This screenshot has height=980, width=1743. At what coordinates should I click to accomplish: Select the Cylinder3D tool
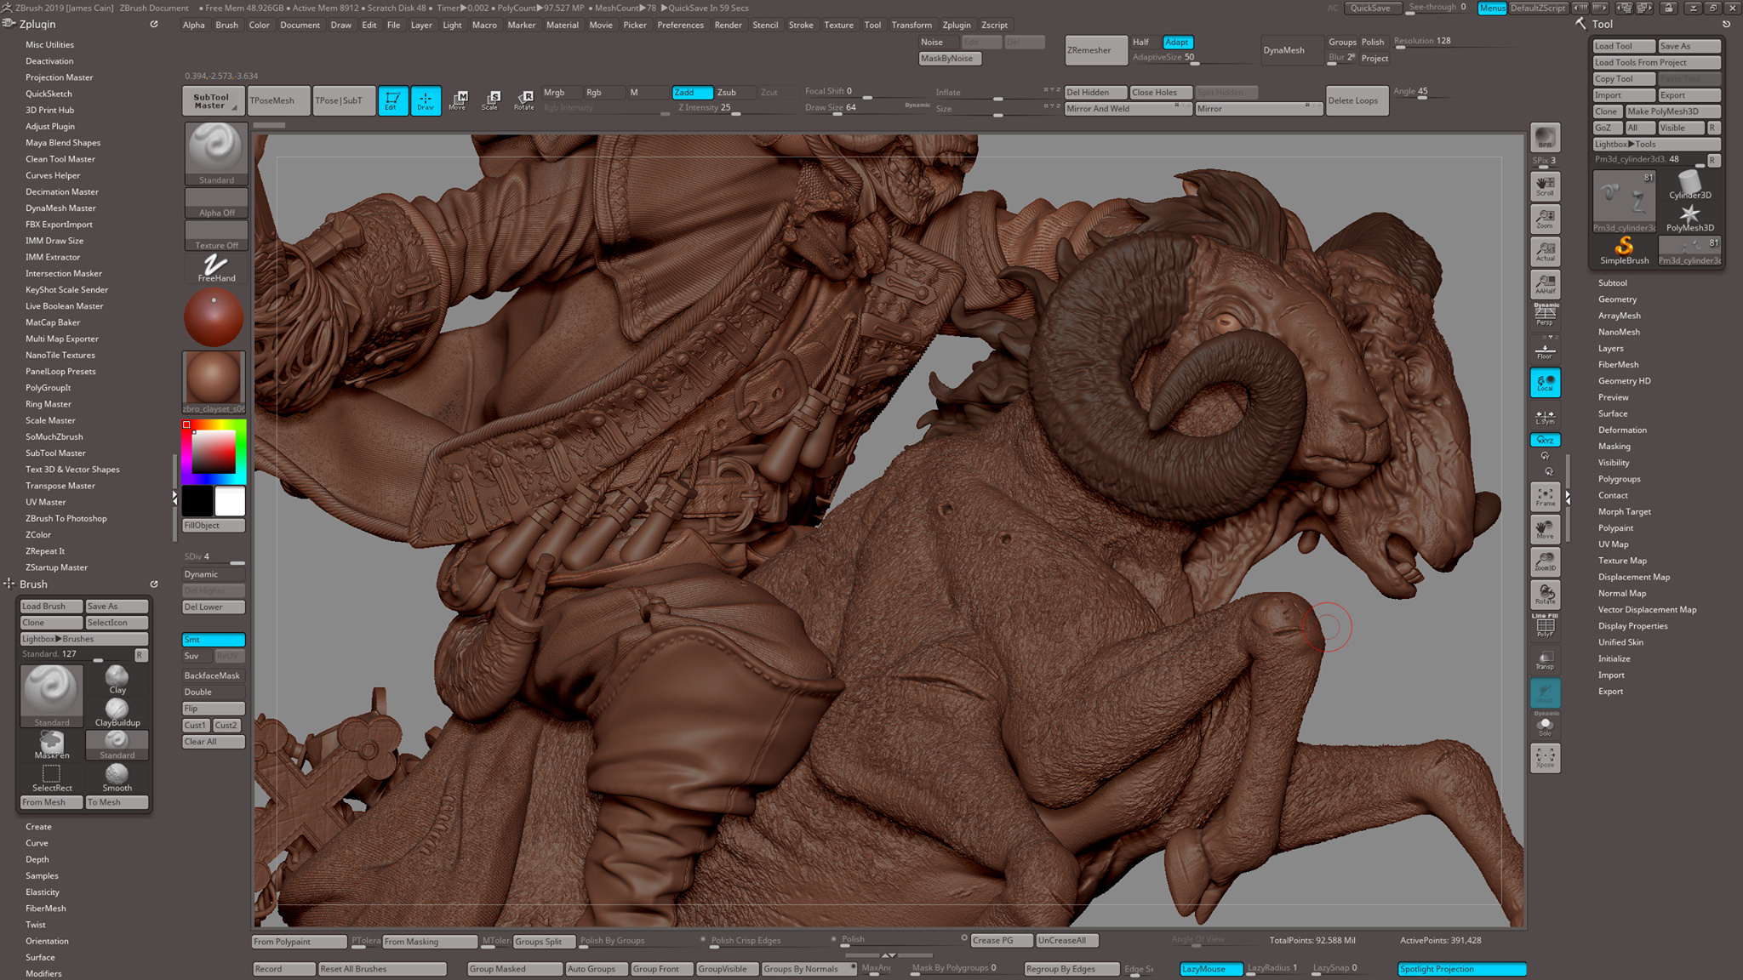click(x=1689, y=185)
